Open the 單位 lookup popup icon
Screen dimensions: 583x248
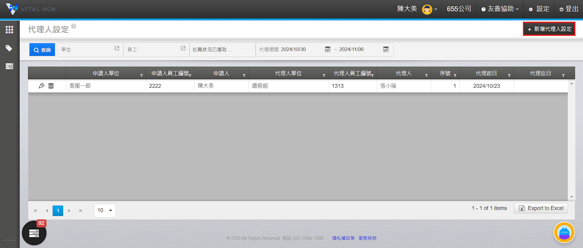[117, 49]
